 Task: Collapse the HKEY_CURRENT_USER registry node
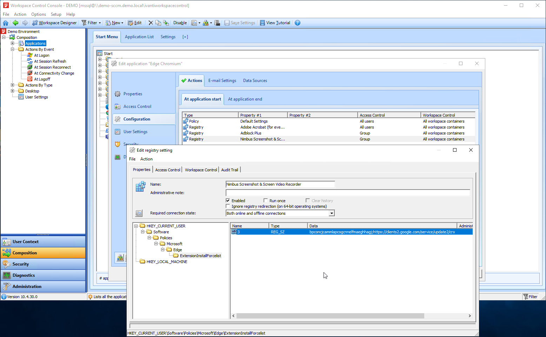(136, 226)
